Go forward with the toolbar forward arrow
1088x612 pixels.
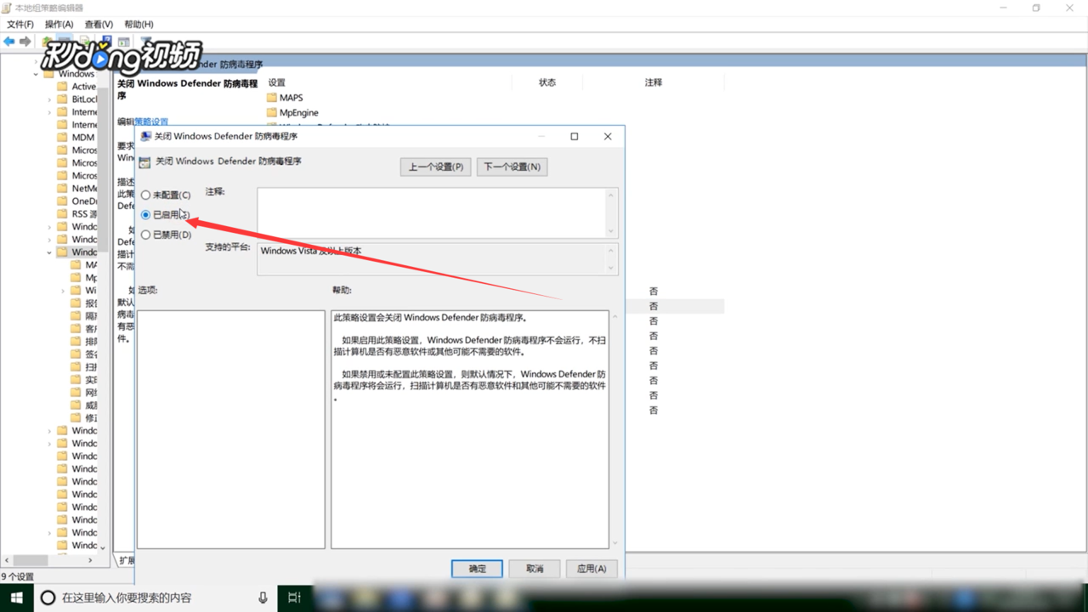(25, 42)
